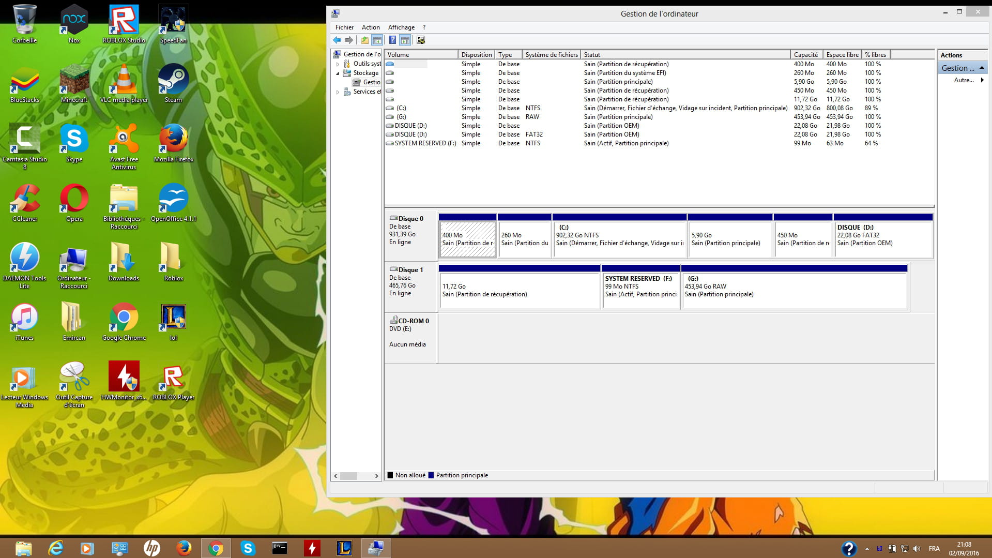Select the DISQUE (D:) FAT32 partition block

click(883, 236)
